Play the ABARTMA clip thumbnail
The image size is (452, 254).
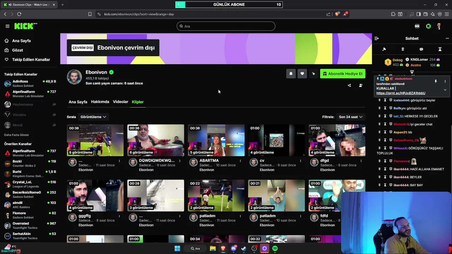click(x=216, y=140)
